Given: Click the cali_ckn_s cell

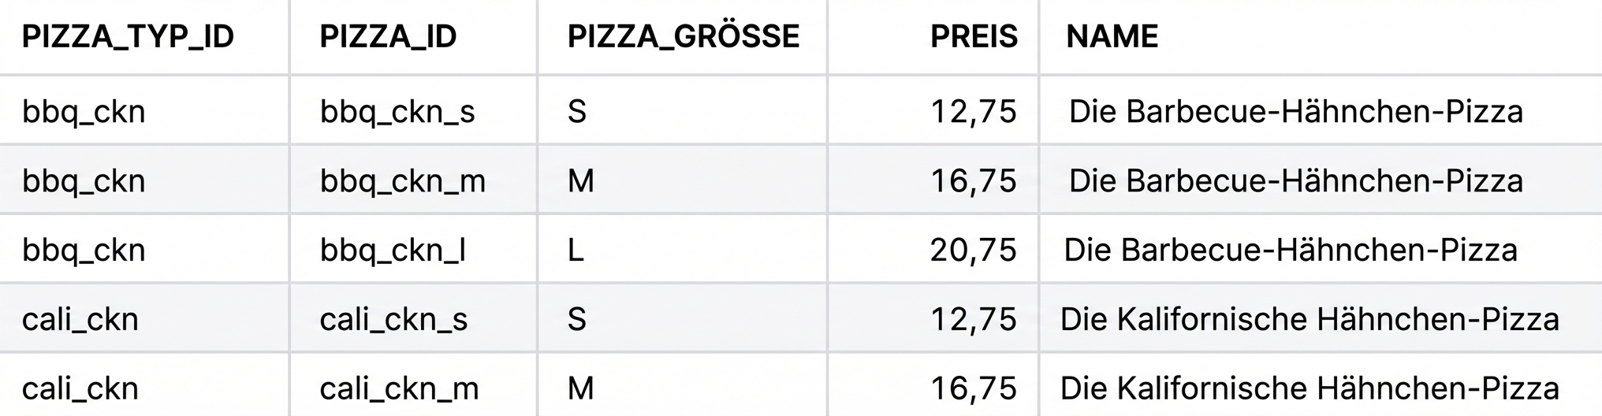Looking at the screenshot, I should point(393,320).
